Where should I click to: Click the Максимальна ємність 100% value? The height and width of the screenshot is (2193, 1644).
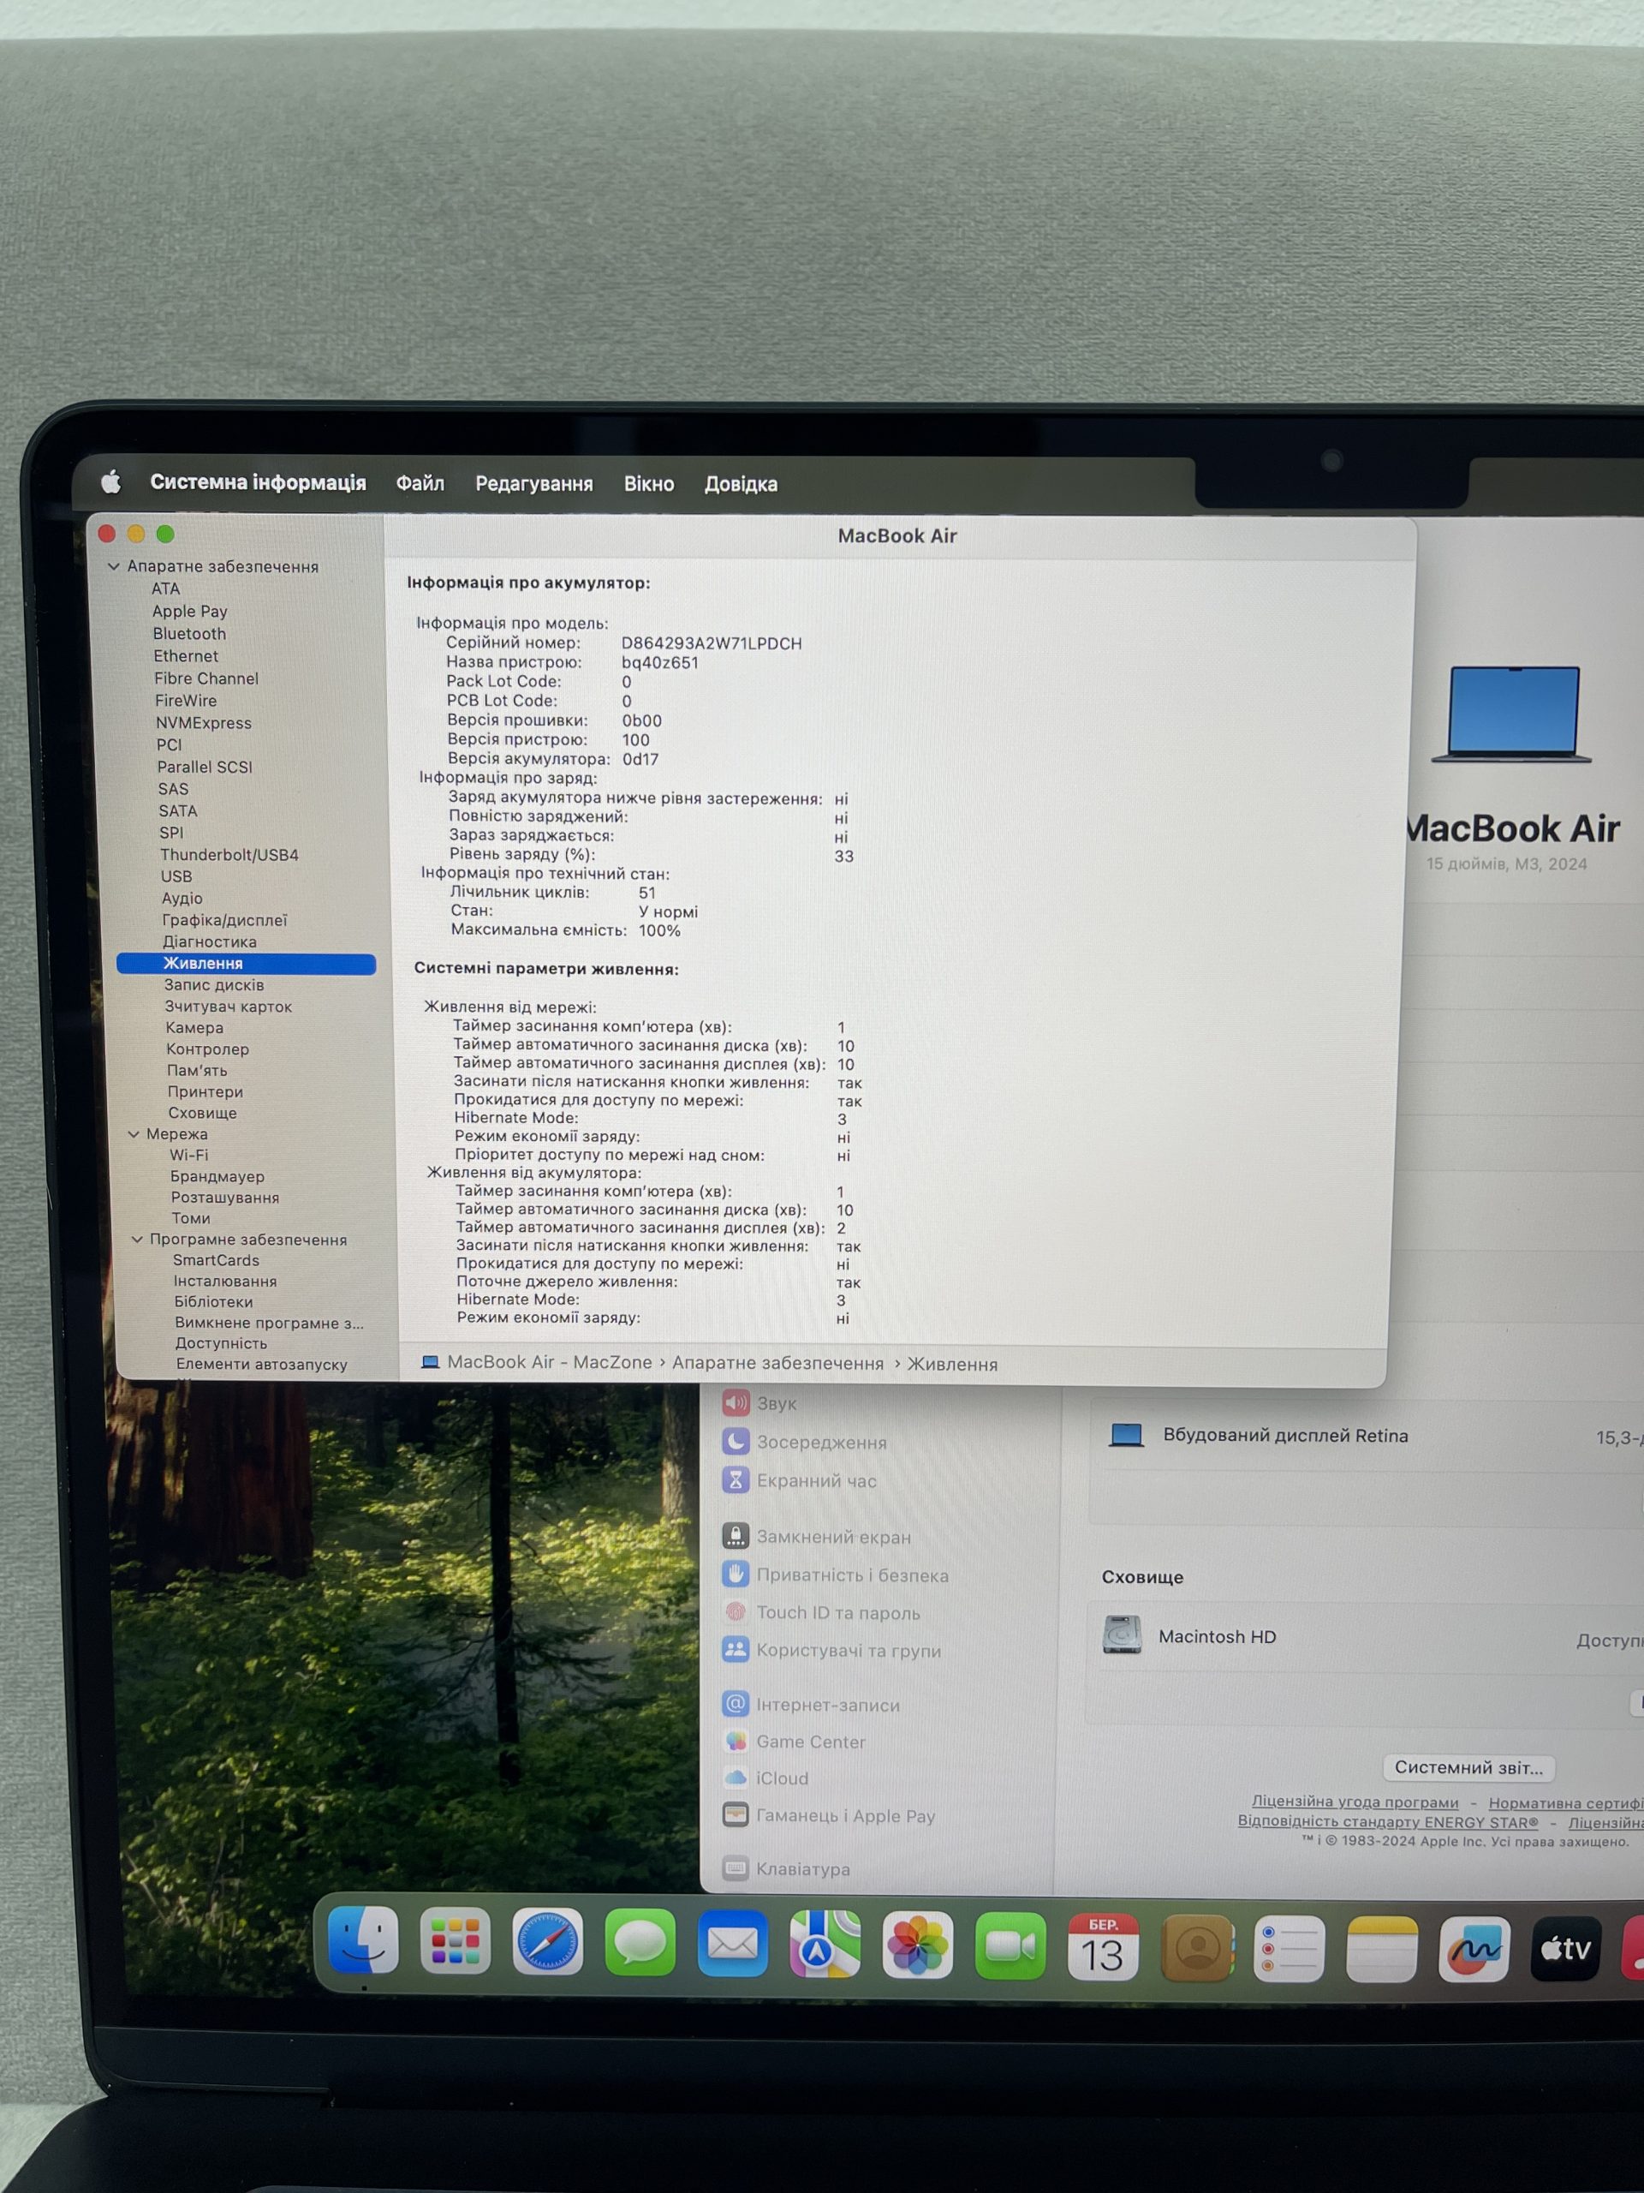659,931
